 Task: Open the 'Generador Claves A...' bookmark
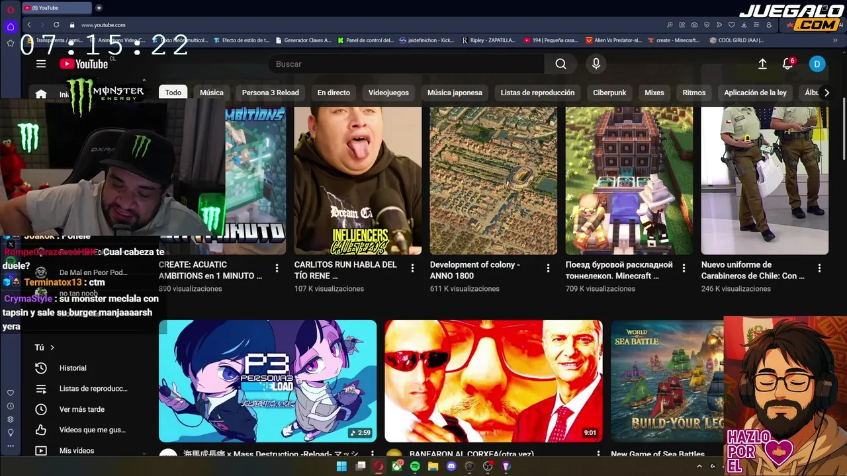(302, 40)
